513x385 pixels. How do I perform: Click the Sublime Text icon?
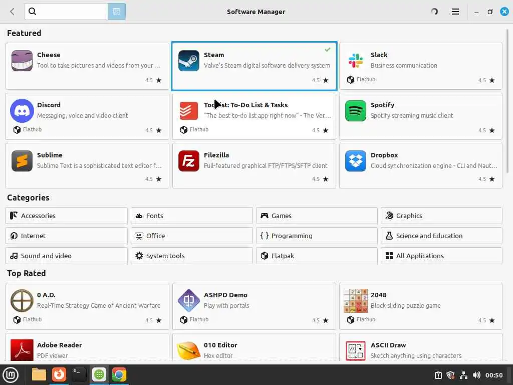click(x=22, y=161)
